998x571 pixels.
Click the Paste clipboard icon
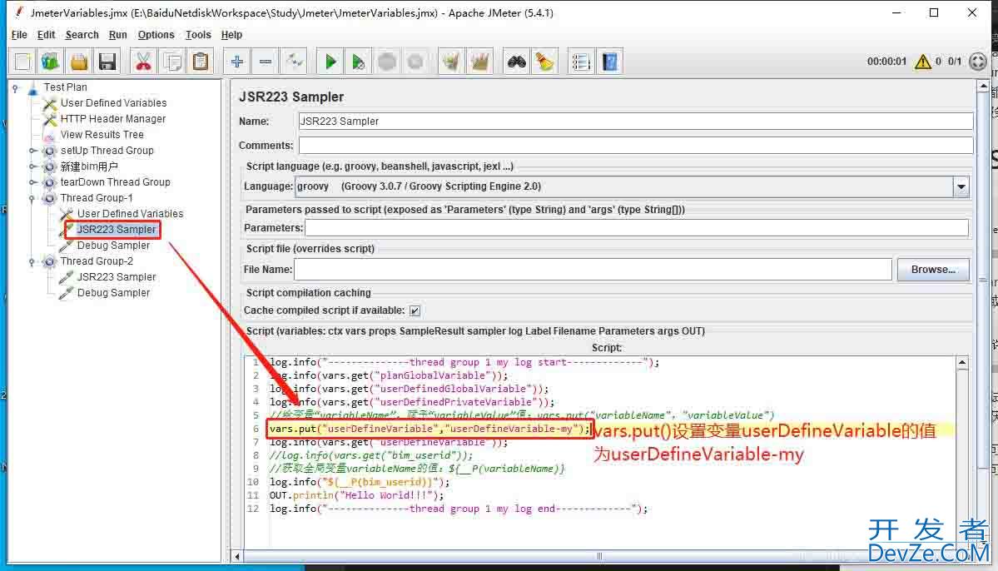[x=201, y=62]
